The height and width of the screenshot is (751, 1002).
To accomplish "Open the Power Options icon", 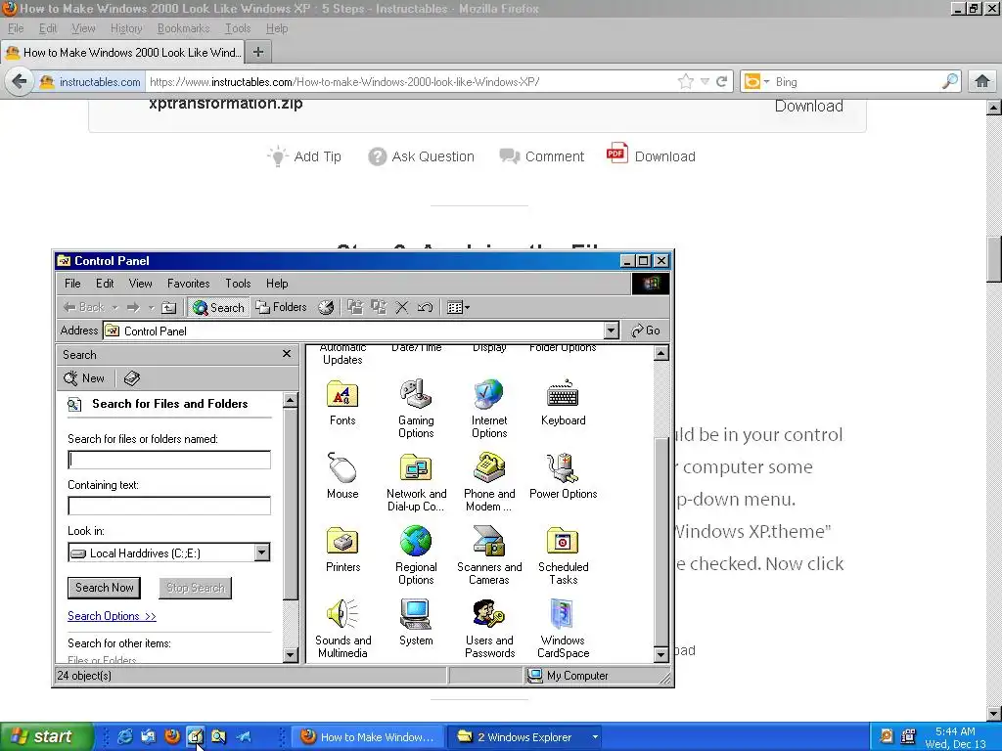I will [x=563, y=476].
